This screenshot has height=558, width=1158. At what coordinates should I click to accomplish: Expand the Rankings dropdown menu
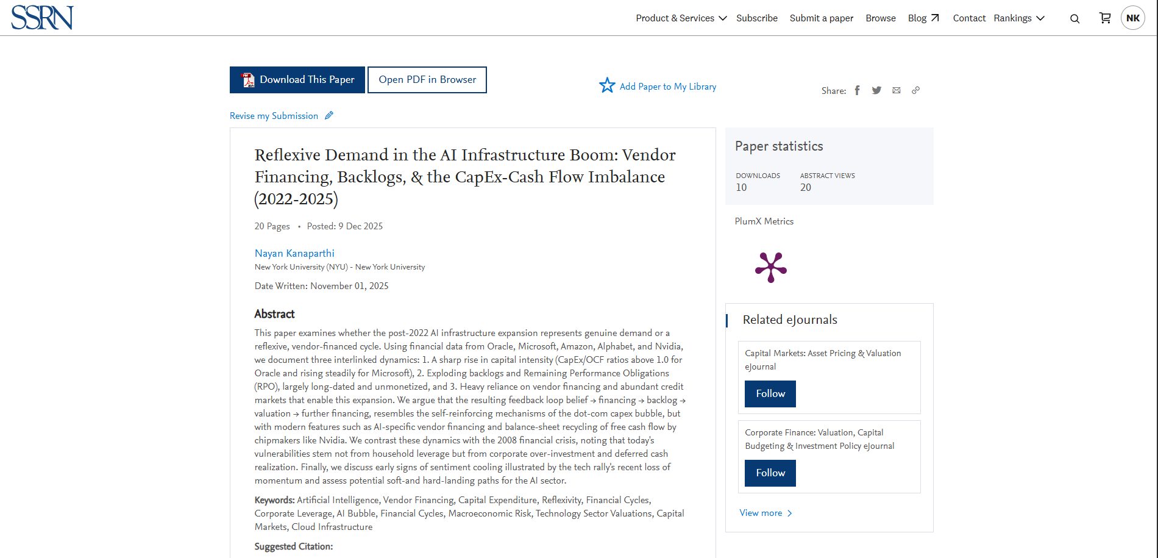click(x=1018, y=18)
